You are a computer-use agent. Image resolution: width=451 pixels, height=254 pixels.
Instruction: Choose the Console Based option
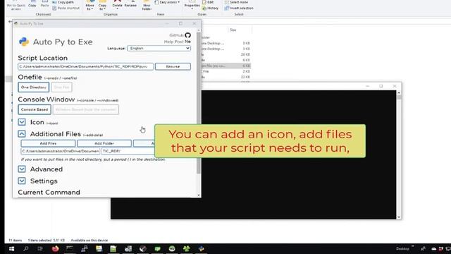tap(35, 109)
